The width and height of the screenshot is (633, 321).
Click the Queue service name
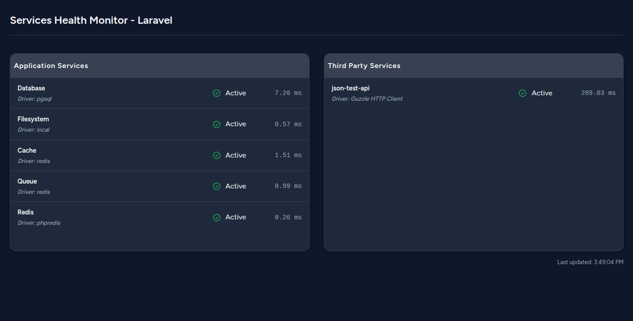pos(27,181)
